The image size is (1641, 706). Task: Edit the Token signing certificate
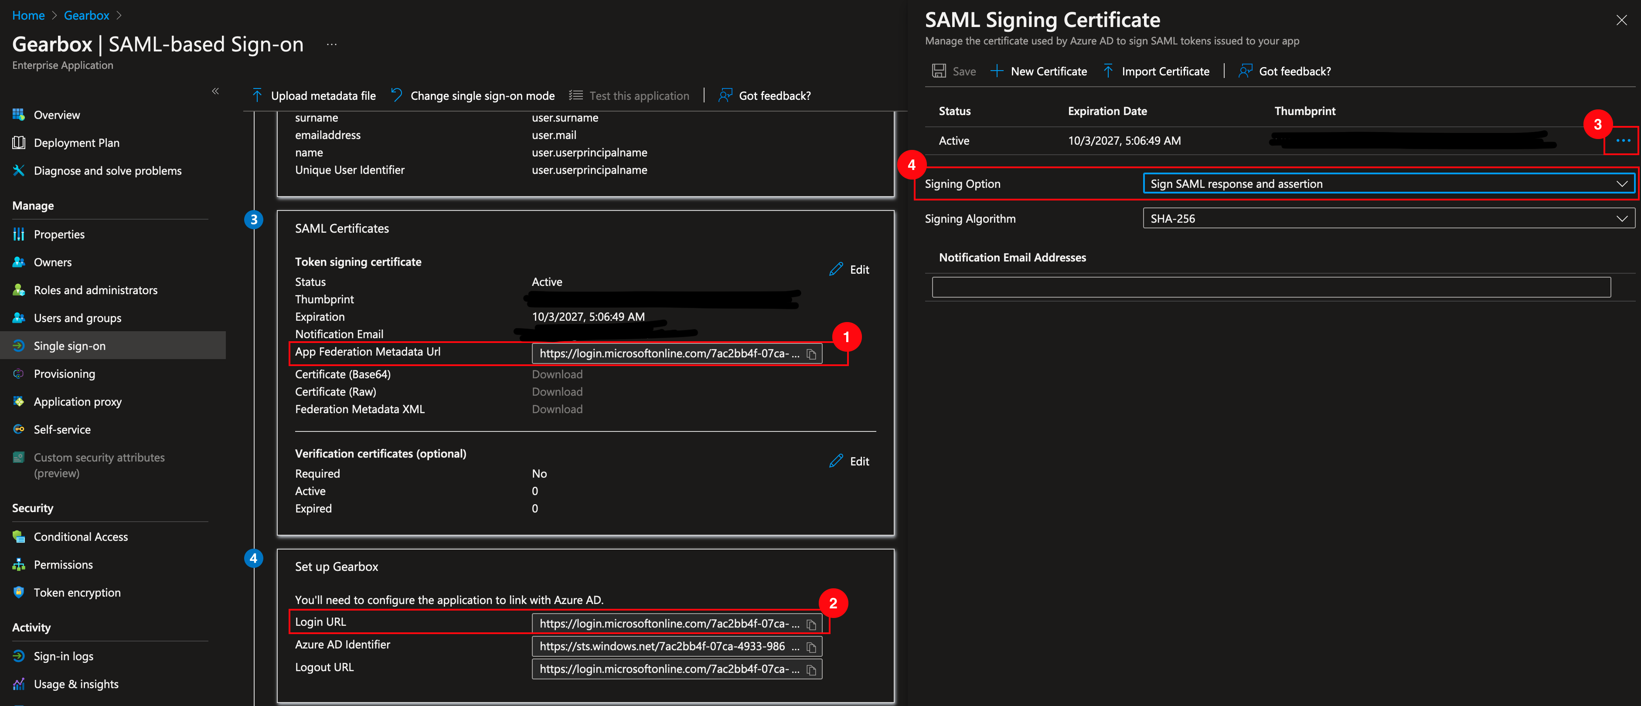coord(849,270)
